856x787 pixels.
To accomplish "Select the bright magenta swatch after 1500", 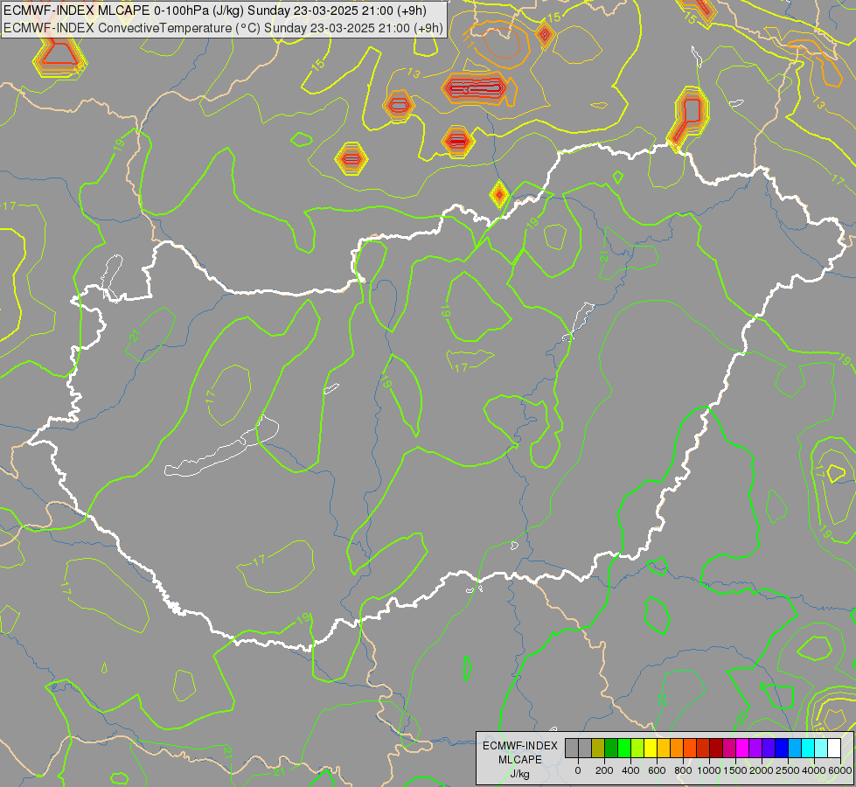I will (743, 749).
